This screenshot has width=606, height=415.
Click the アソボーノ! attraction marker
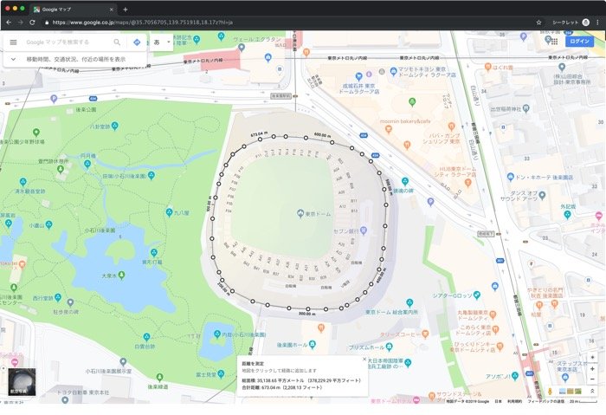point(514,375)
